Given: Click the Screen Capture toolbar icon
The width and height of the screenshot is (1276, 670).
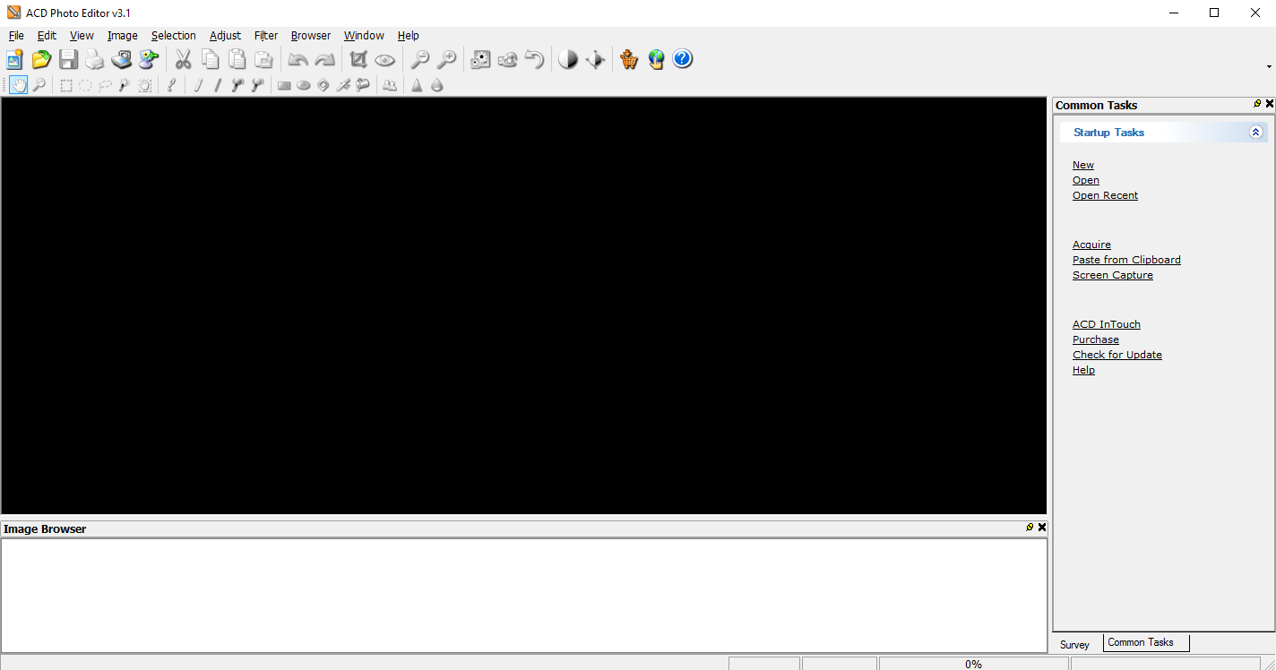Looking at the screenshot, I should 149,60.
